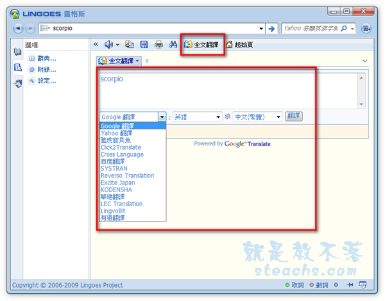
Task: Open 附錄... option in sidebar
Action: 42,70
